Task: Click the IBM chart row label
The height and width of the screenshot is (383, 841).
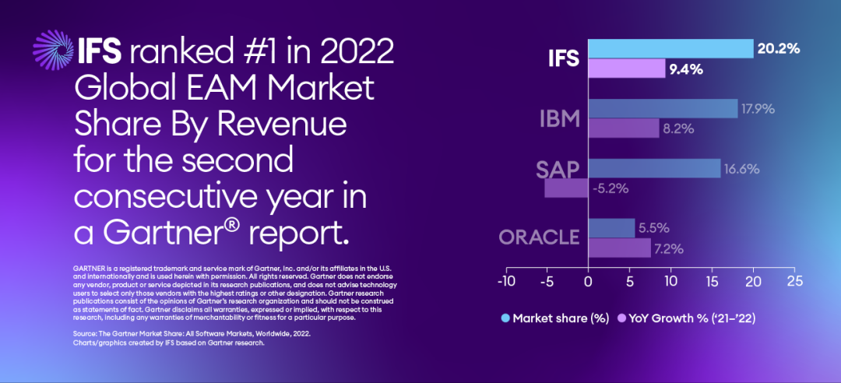Action: 559,119
